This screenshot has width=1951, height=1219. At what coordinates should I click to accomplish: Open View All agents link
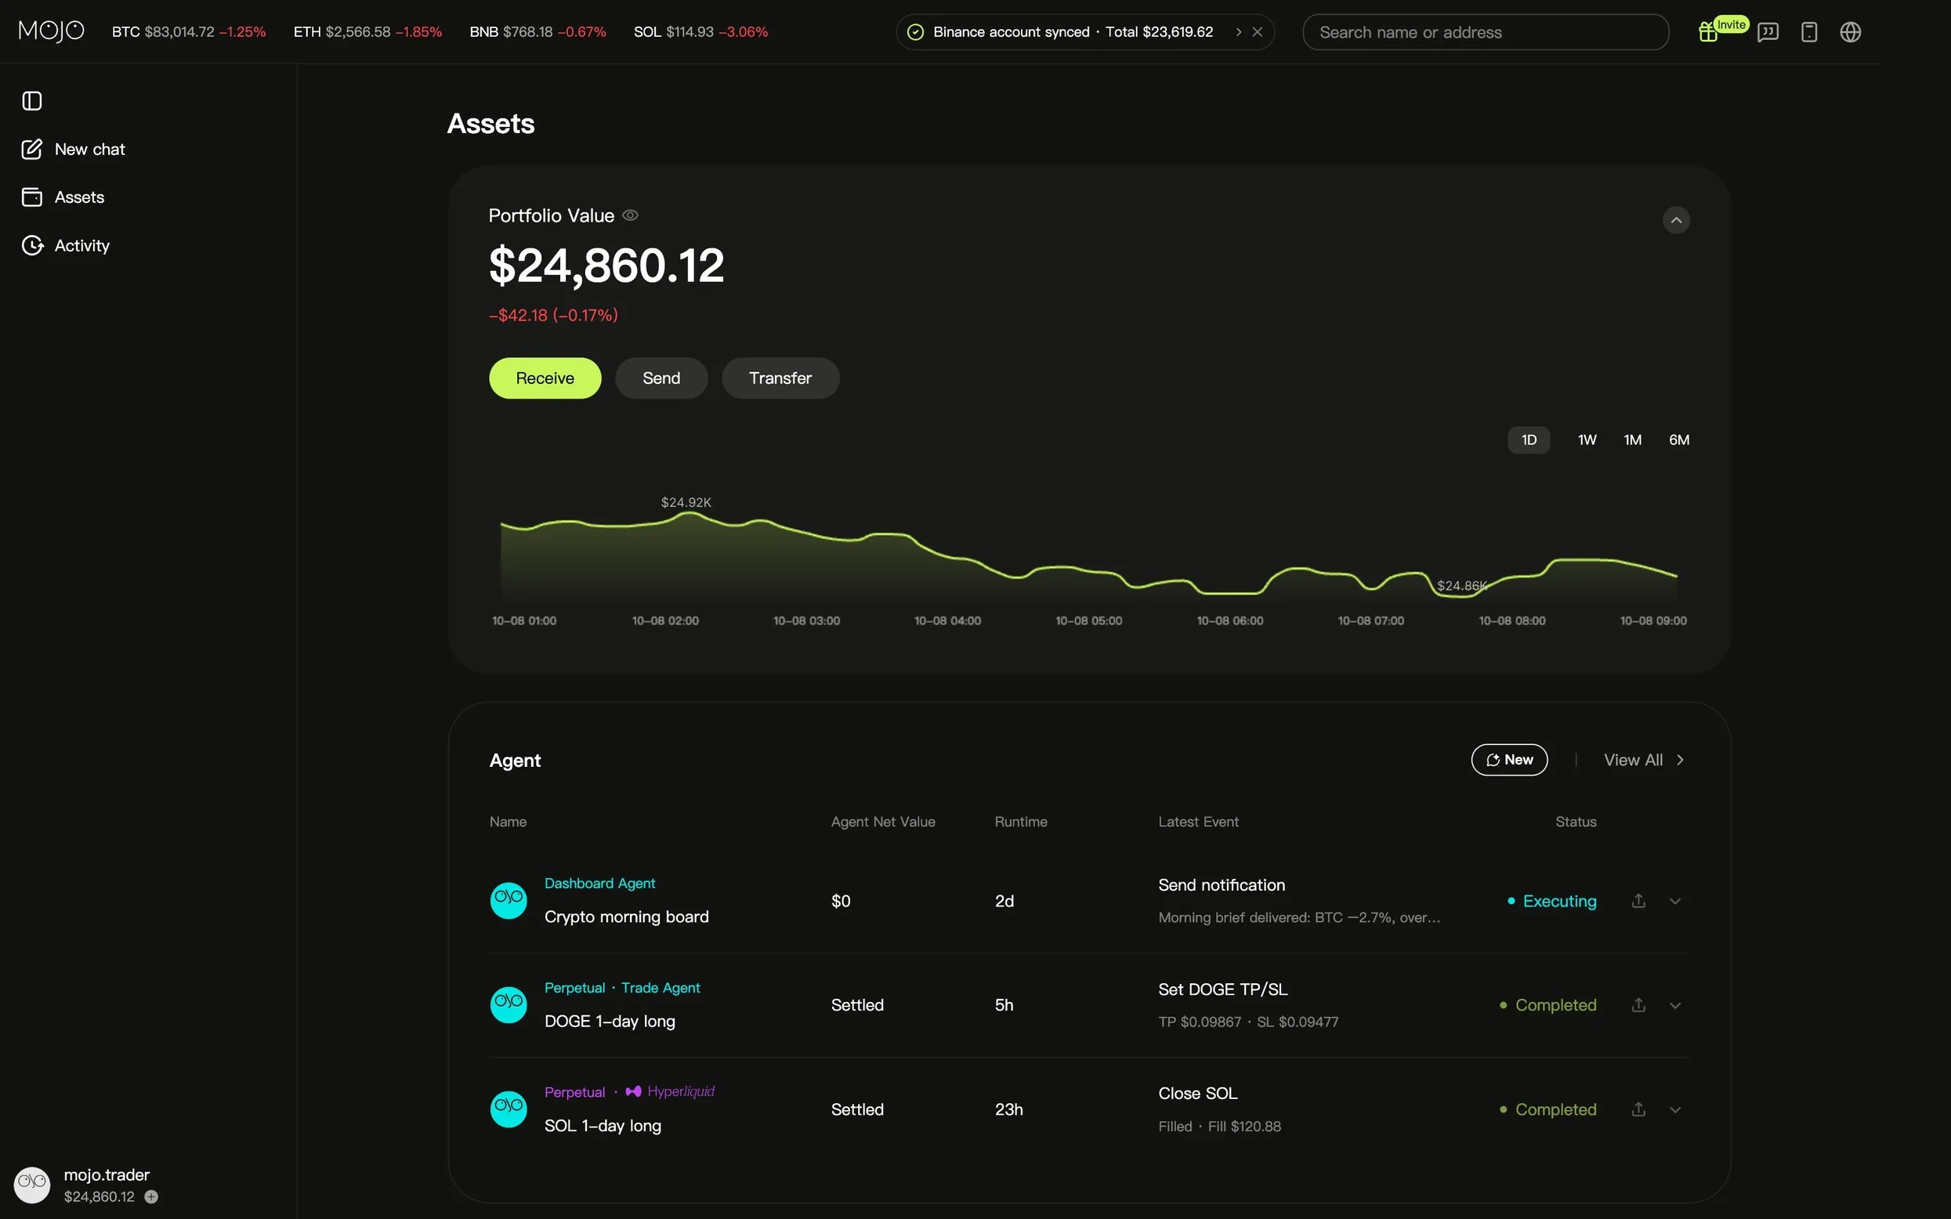click(x=1643, y=759)
